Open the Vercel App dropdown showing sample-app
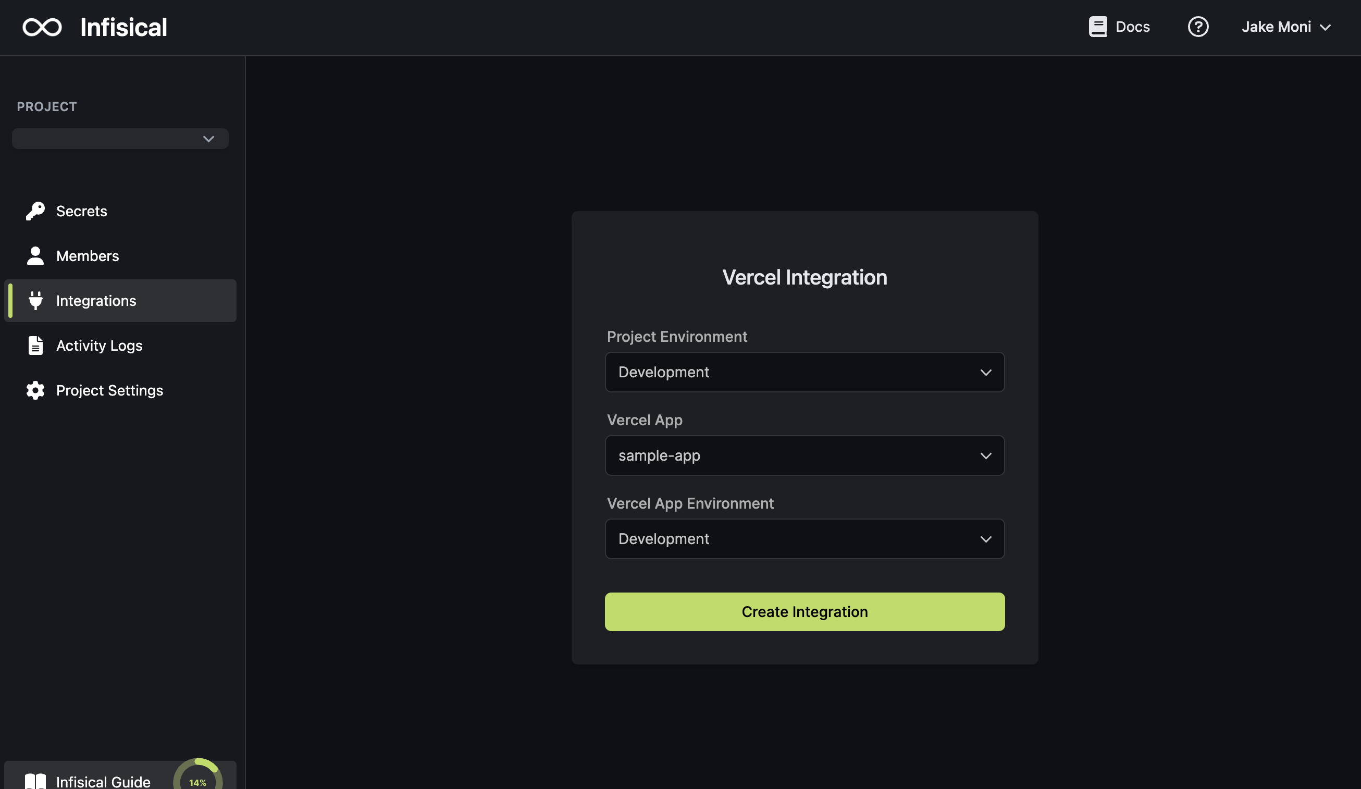The width and height of the screenshot is (1361, 789). point(805,456)
